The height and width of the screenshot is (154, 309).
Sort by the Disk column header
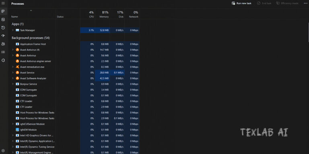pyautogui.click(x=121, y=17)
